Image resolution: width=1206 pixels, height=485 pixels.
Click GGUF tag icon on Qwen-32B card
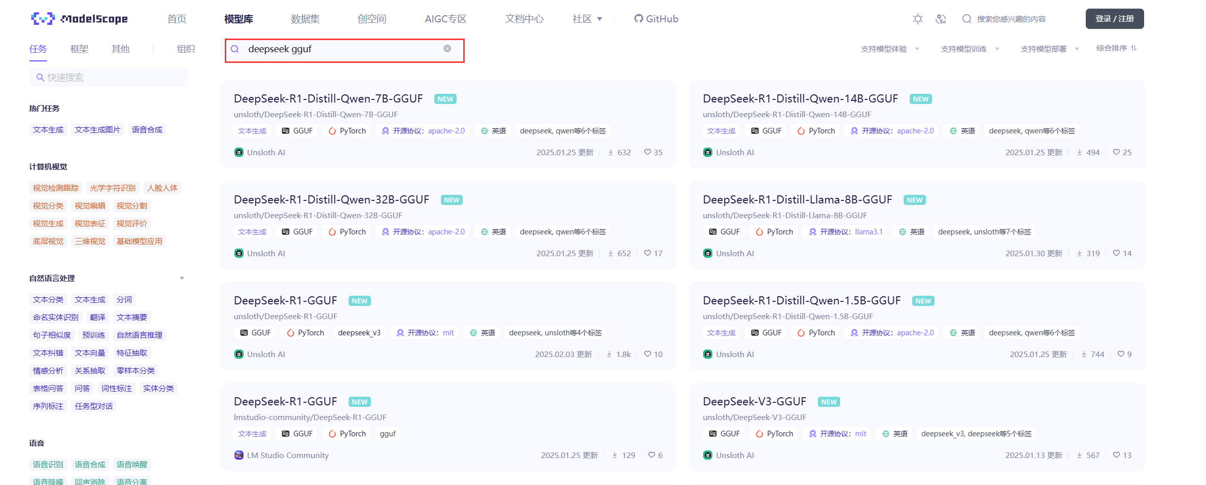click(286, 232)
